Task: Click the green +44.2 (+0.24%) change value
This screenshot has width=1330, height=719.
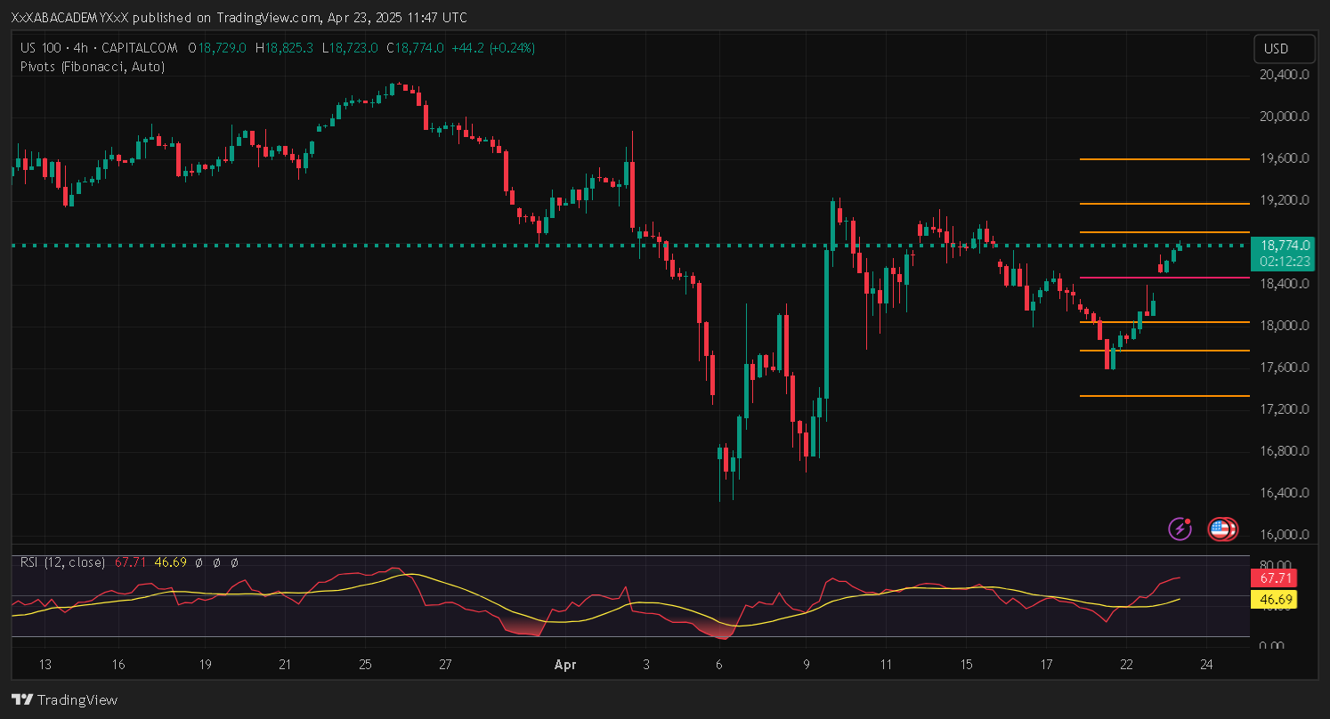Action: (x=494, y=48)
